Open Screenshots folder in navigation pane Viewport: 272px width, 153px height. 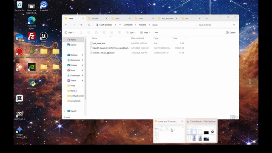click(x=74, y=101)
